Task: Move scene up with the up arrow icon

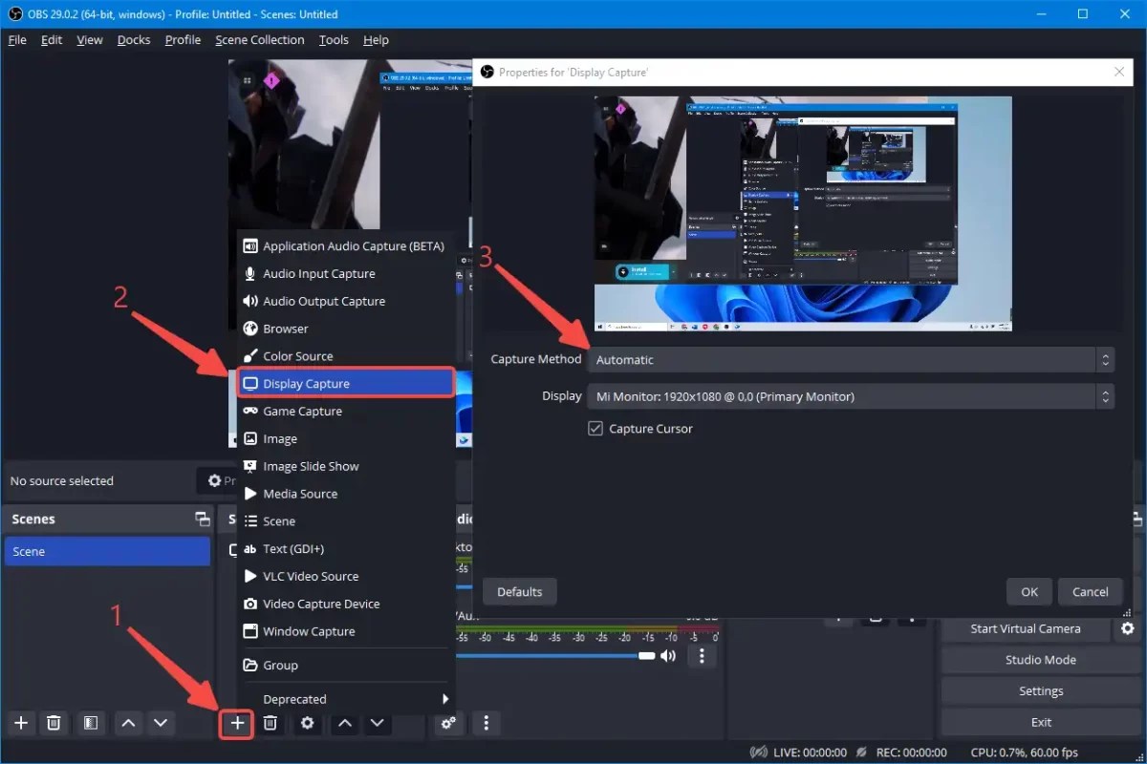Action: (x=128, y=723)
